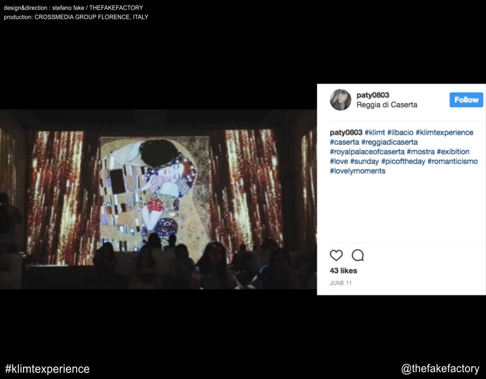486x379 pixels.
Task: Open the #royalpalaceofcaserta hashtag
Action: point(367,152)
